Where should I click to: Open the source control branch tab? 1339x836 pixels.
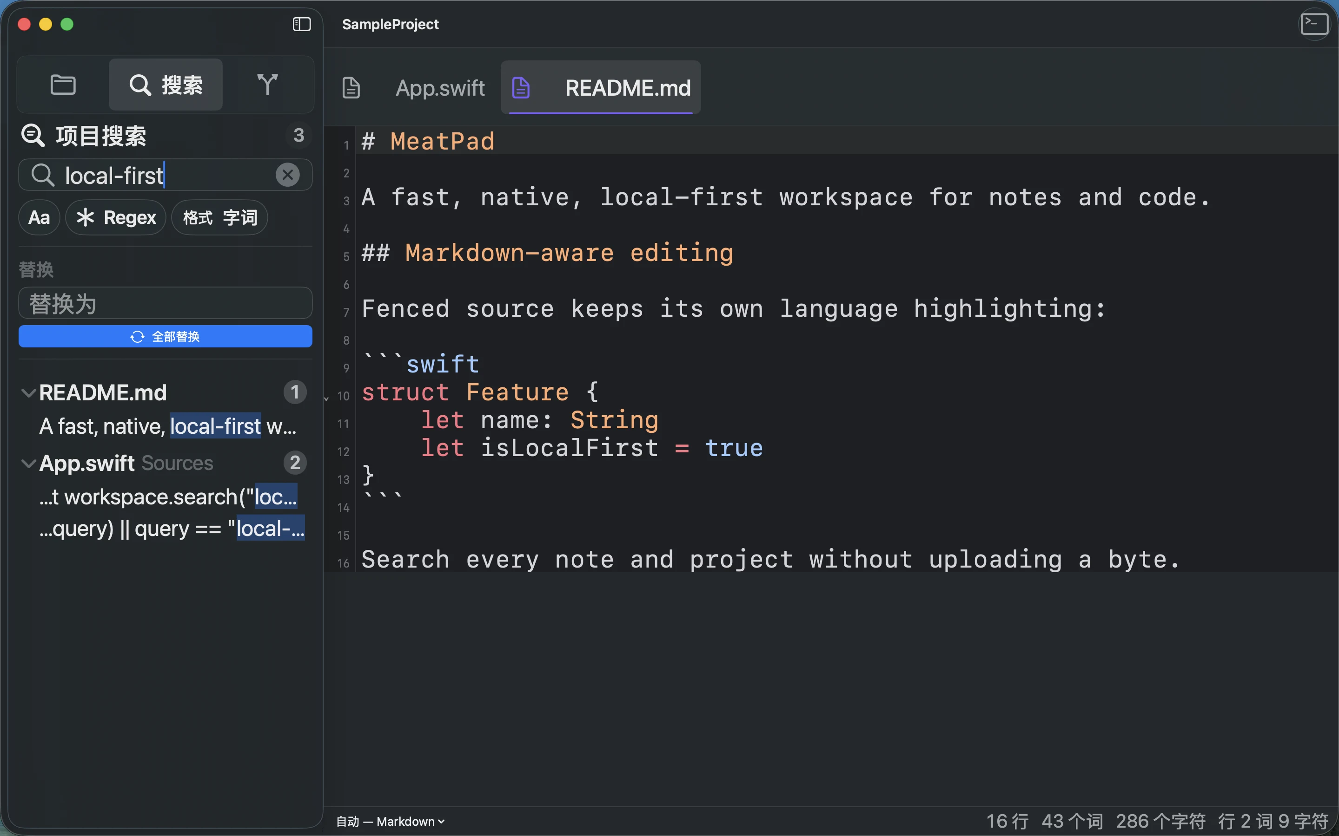[268, 85]
